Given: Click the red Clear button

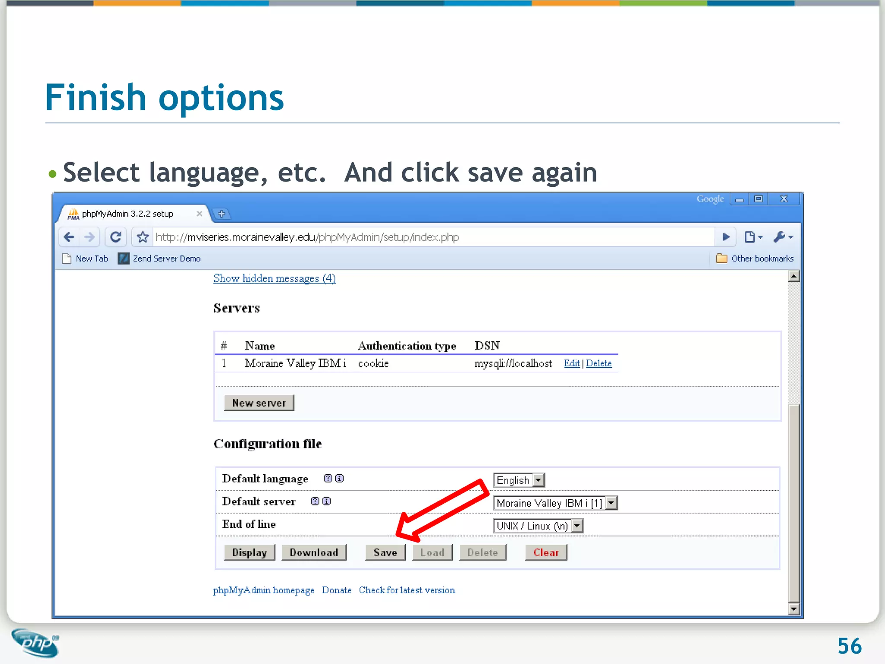Looking at the screenshot, I should (x=546, y=552).
